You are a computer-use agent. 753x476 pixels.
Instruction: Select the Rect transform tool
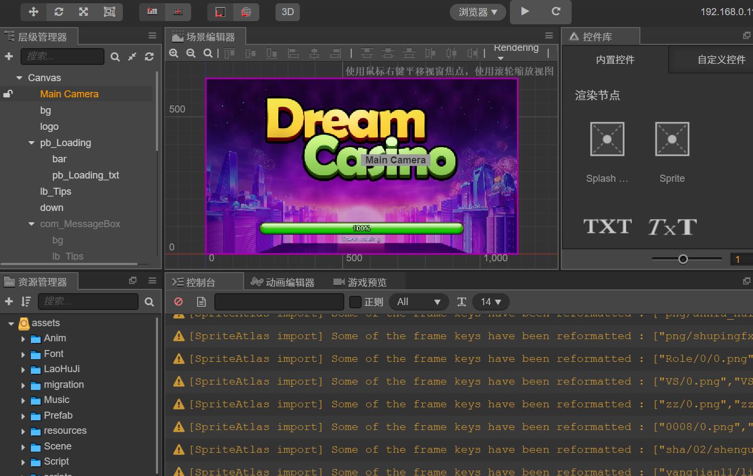pyautogui.click(x=109, y=12)
